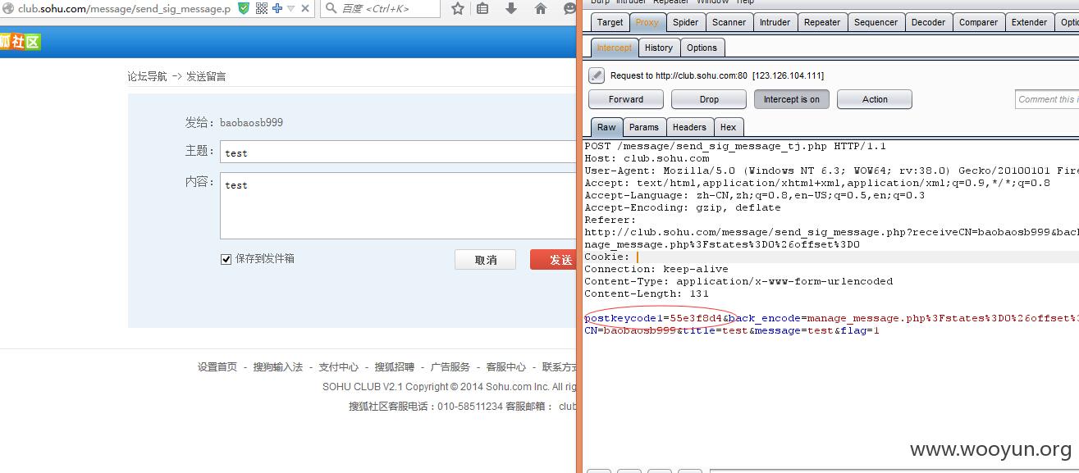Open the 设置首页 footer link

(217, 367)
